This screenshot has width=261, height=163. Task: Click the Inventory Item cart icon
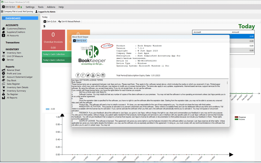click(4, 53)
